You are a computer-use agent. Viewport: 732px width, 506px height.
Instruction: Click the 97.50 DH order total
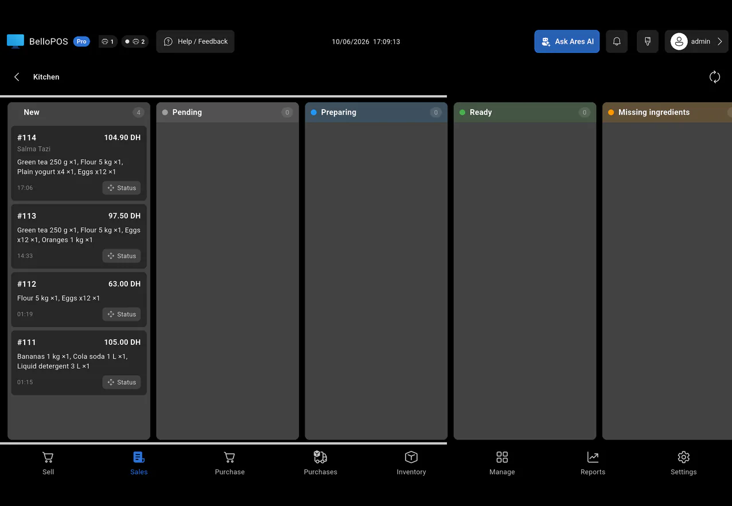pyautogui.click(x=124, y=216)
